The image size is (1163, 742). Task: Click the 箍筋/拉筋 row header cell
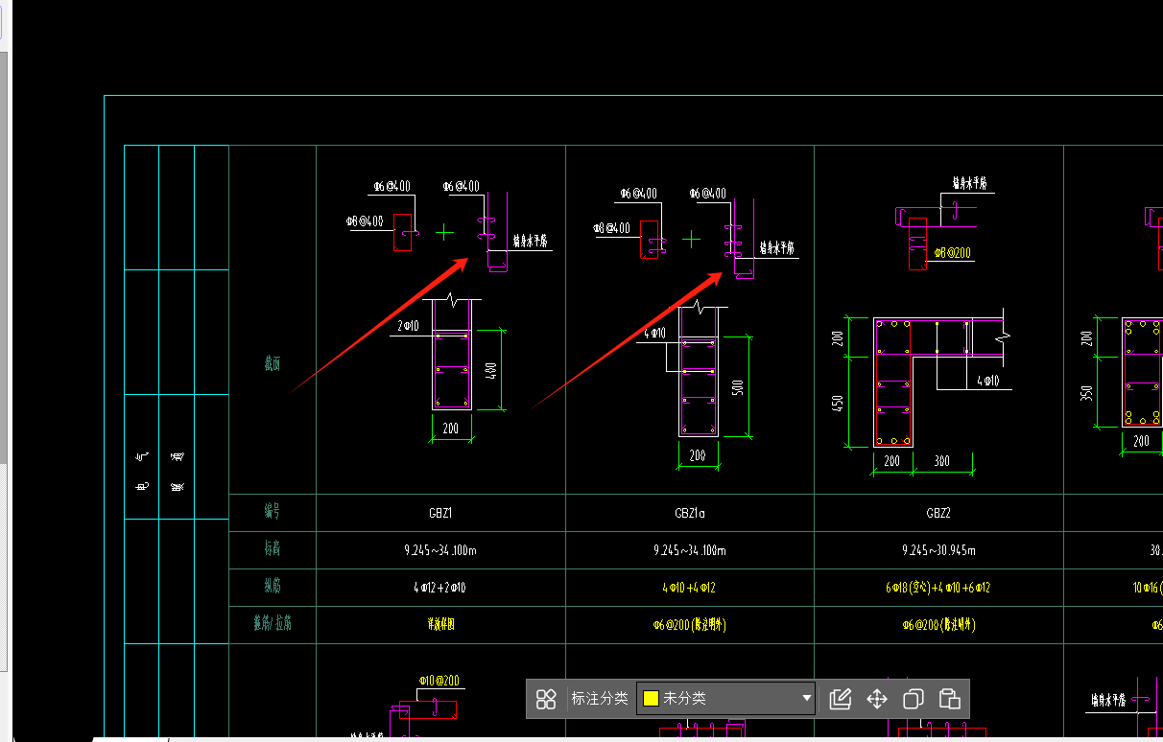point(273,625)
